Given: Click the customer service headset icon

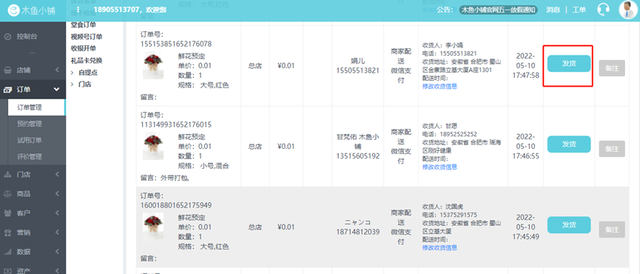Looking at the screenshot, I should pos(603,10).
